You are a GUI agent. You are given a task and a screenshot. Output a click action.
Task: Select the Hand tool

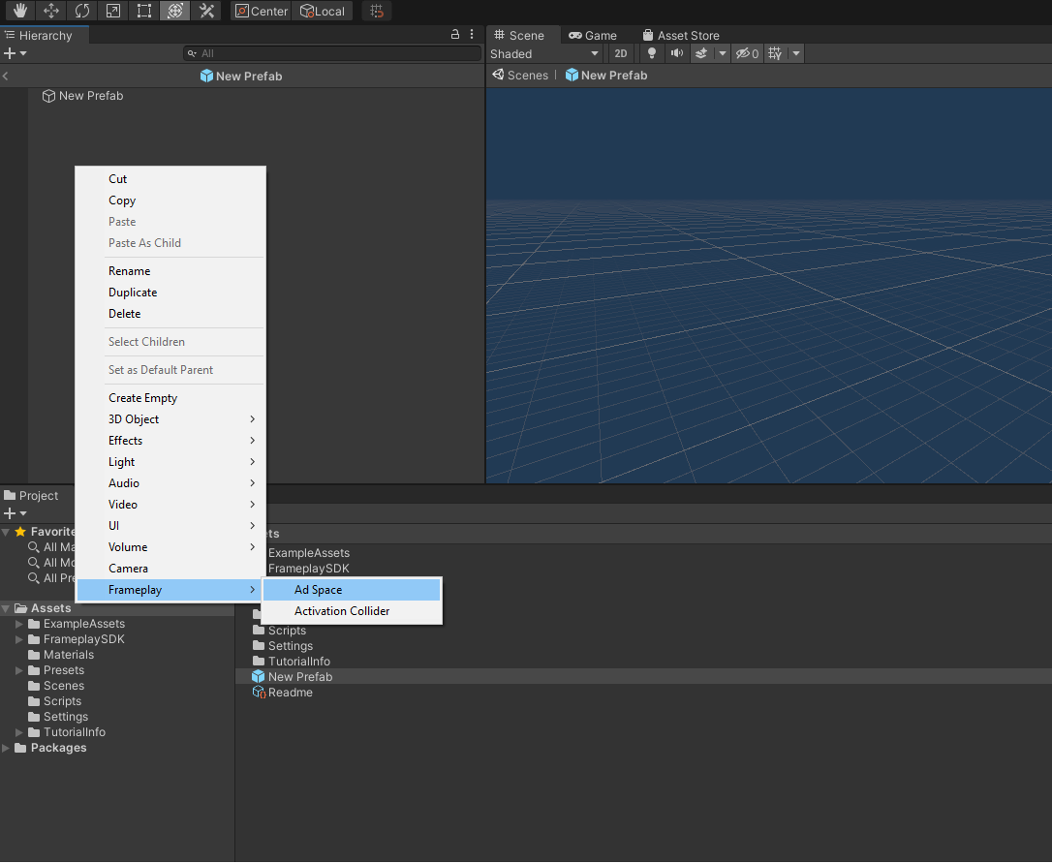(20, 11)
